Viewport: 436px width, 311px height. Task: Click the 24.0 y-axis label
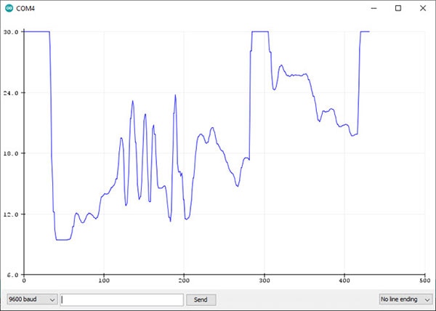tap(11, 93)
